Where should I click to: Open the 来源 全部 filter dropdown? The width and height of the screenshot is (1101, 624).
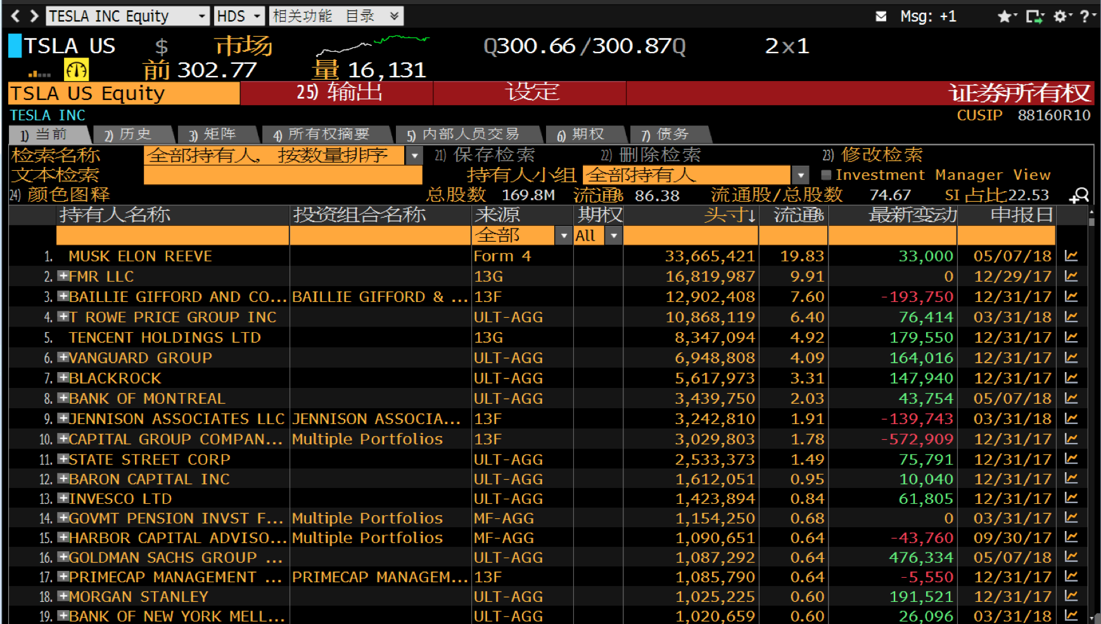click(x=564, y=236)
